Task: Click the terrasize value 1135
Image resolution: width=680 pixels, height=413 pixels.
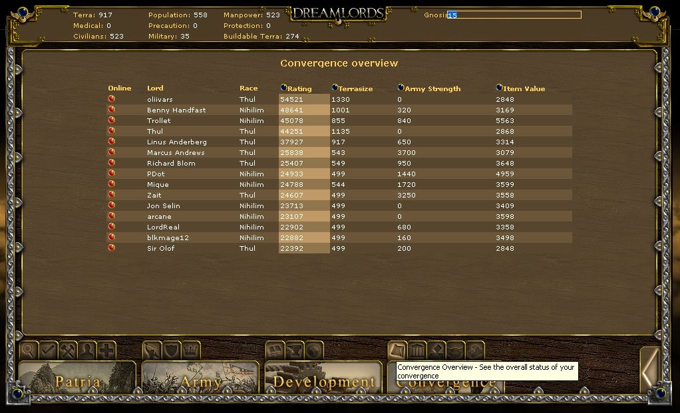Action: [x=341, y=131]
